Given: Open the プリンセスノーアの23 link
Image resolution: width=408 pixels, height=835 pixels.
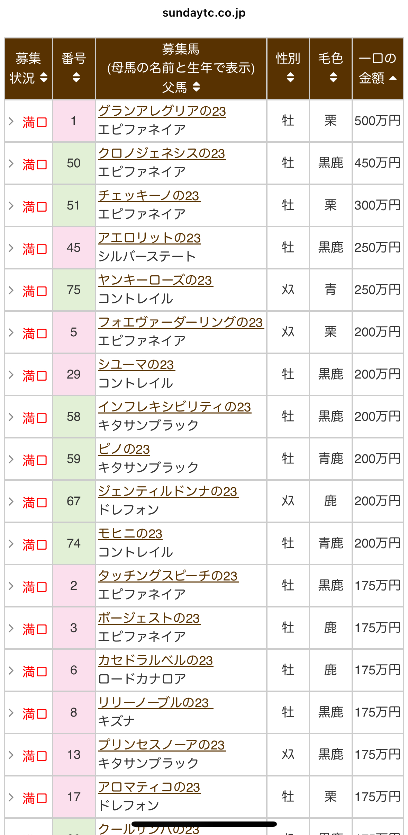Looking at the screenshot, I should (x=162, y=745).
